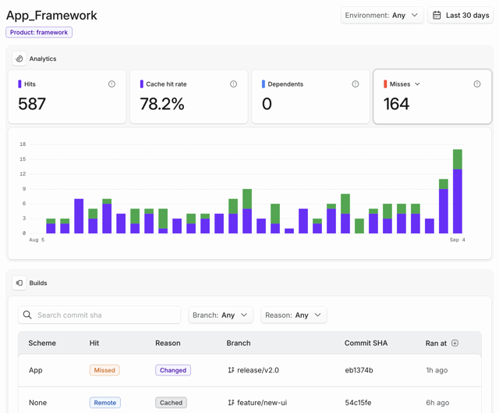Image resolution: width=499 pixels, height=413 pixels.
Task: Click commit SHA 54c15fe
Action: click(358, 403)
